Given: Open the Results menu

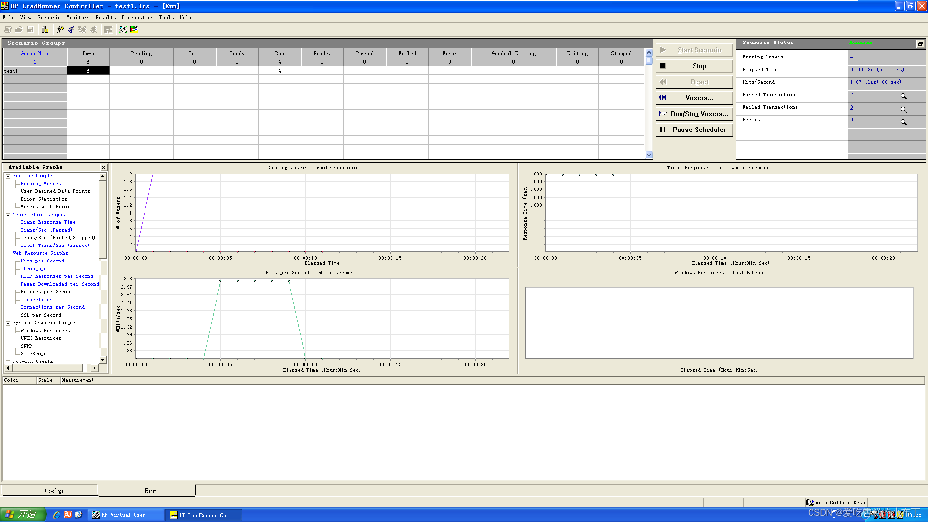Looking at the screenshot, I should coord(105,18).
